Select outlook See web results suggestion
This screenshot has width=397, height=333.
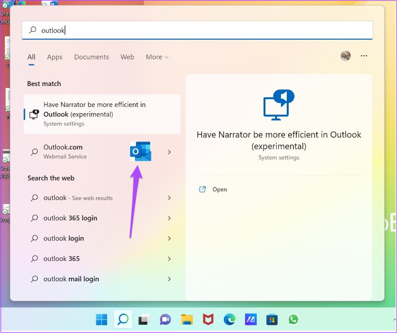(x=102, y=198)
